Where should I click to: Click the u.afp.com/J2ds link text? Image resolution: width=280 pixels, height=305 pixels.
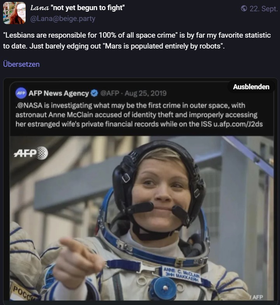pos(238,124)
